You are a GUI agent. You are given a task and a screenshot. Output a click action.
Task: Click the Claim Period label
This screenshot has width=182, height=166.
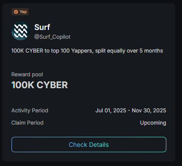[27, 123]
